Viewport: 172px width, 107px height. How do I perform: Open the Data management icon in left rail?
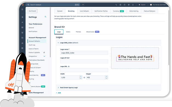tap(22, 48)
